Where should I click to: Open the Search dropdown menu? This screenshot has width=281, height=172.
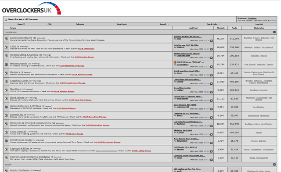pyautogui.click(x=164, y=24)
